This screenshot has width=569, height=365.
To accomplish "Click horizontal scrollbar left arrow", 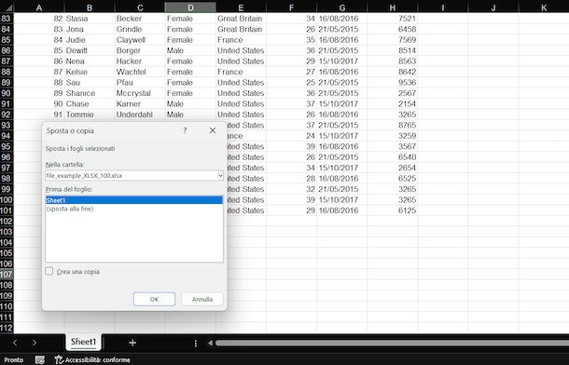I will [210, 343].
